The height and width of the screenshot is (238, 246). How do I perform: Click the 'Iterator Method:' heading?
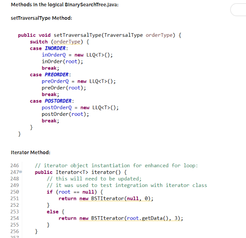coord(31,152)
